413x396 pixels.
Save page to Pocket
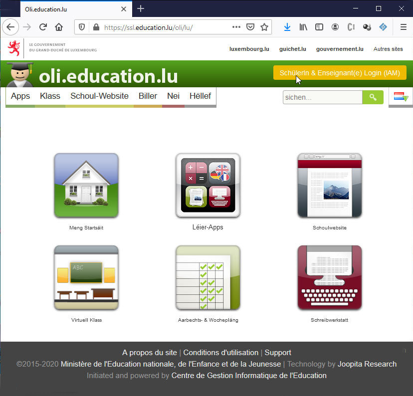coord(250,27)
